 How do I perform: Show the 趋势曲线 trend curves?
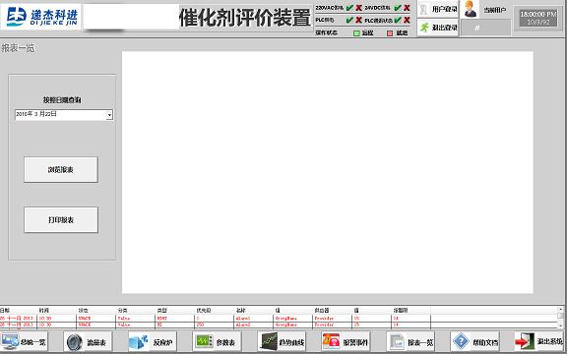[x=282, y=341]
